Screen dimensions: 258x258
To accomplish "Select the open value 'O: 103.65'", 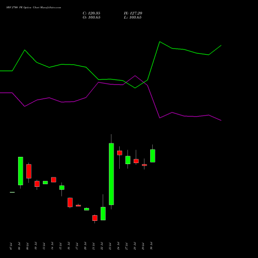I will pyautogui.click(x=91, y=18).
